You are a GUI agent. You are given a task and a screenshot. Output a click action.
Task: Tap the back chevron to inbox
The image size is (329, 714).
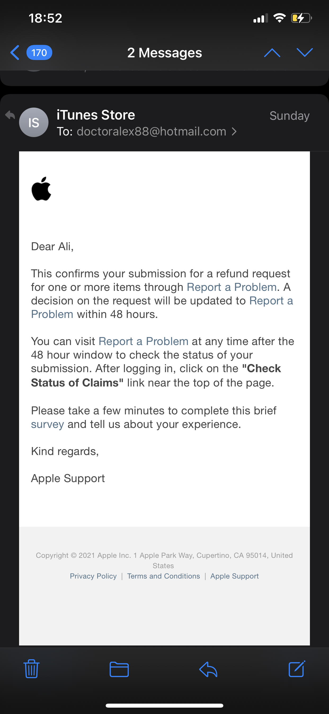click(x=15, y=53)
